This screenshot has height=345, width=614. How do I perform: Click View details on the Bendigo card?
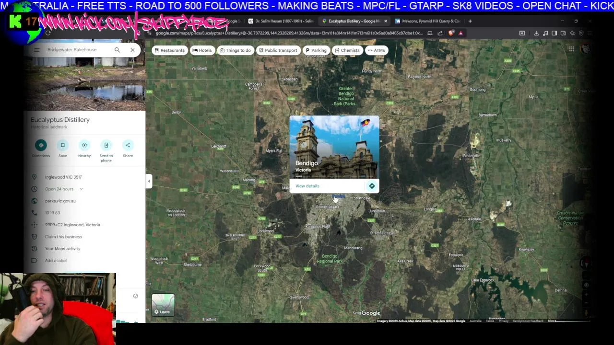307,186
